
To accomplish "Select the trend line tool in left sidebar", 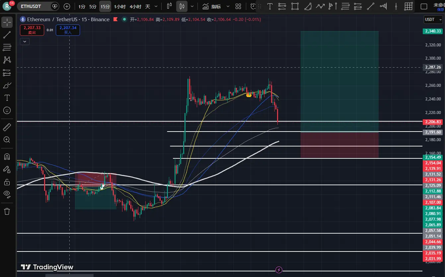I will [x=7, y=35].
